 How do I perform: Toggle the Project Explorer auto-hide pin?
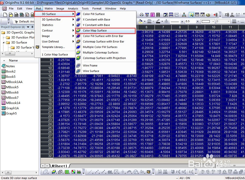(32, 27)
